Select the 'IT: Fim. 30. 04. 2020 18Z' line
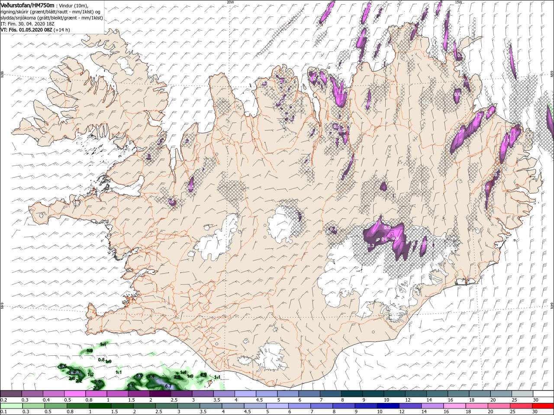 click(x=27, y=24)
